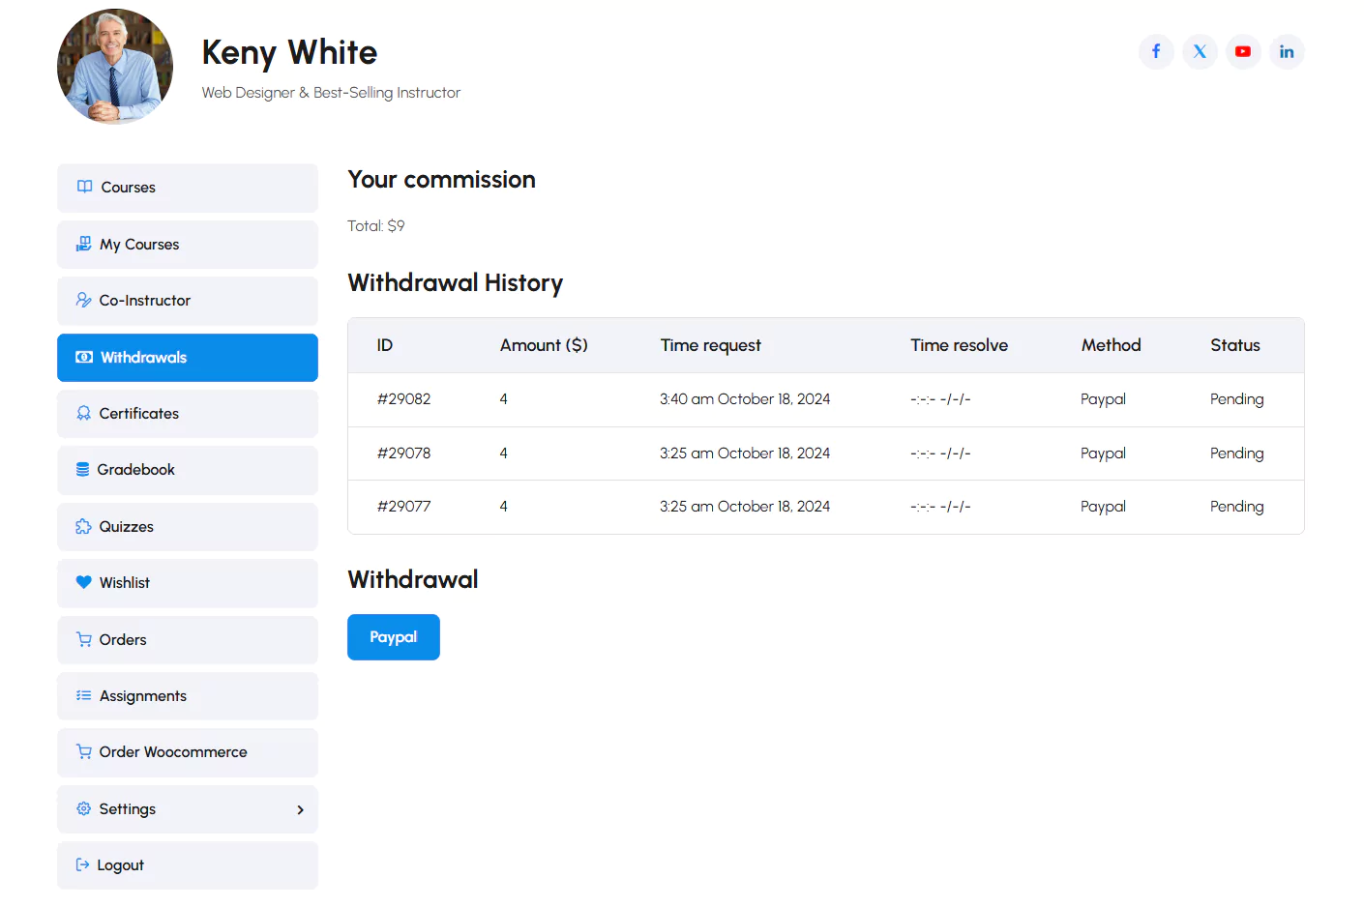Open the Gradebook section
This screenshot has width=1364, height=907.
[188, 470]
